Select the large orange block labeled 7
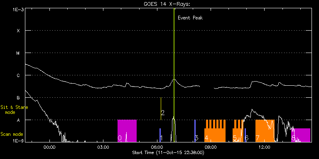319x159 pixels. [265, 131]
